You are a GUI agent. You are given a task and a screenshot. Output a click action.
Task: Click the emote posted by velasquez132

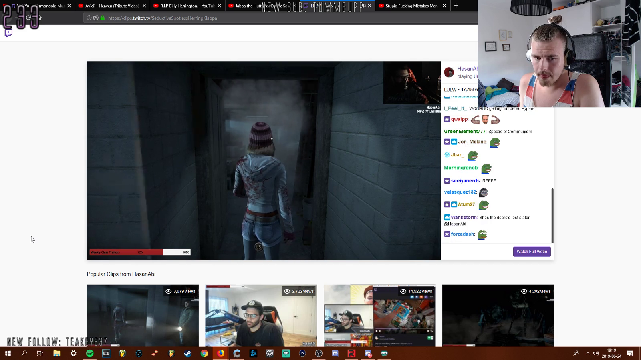[483, 193]
